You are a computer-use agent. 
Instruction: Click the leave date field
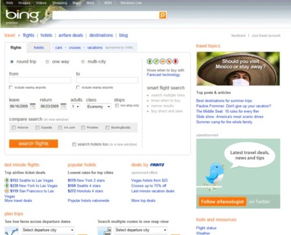19,106
